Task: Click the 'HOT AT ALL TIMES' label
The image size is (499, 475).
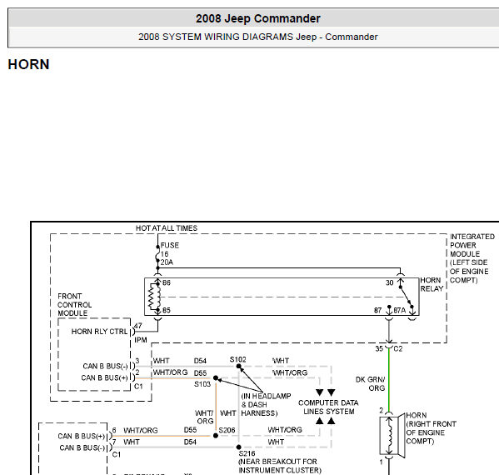Action: click(167, 228)
